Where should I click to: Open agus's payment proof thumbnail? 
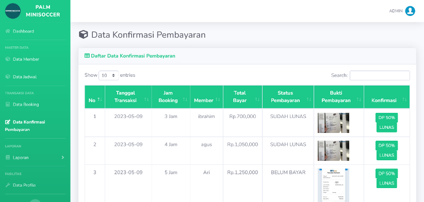click(x=333, y=150)
